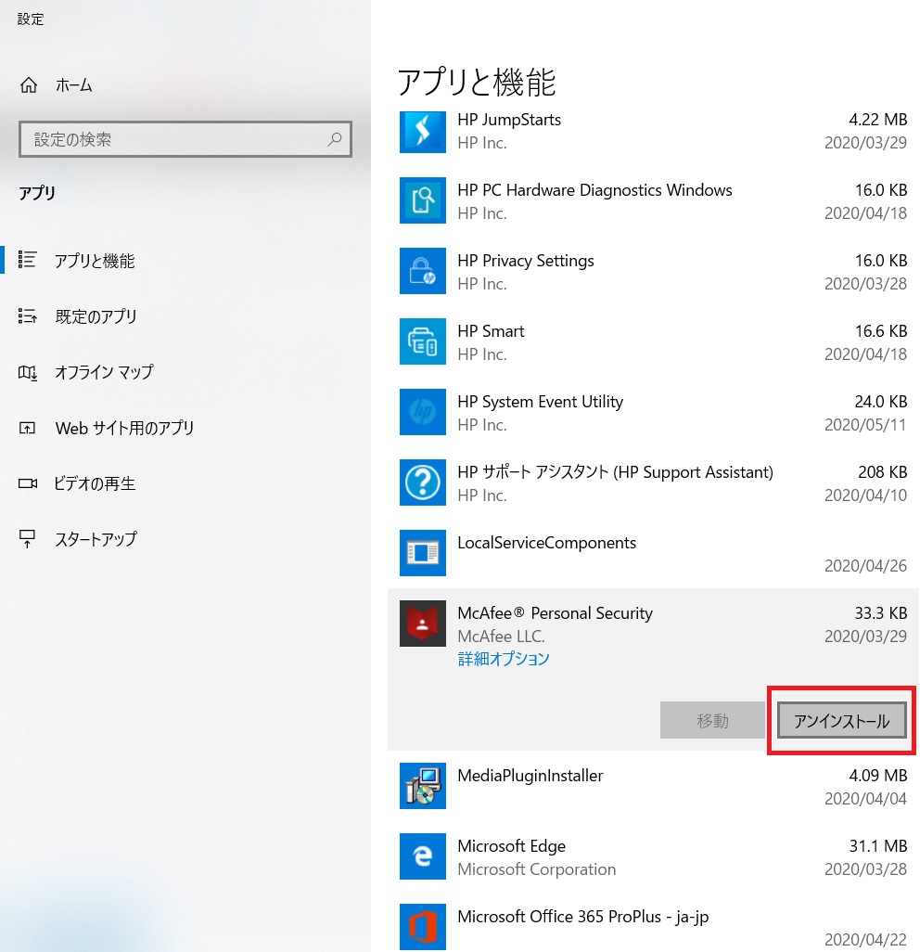Viewport: 920px width, 952px height.
Task: Click the 既定のアプリ sidebar icon
Action: 27,315
